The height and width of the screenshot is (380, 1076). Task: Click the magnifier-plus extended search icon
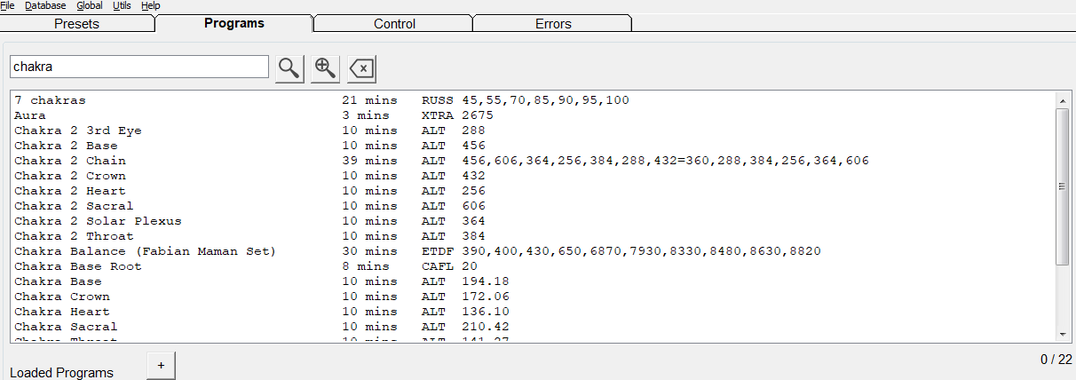[326, 67]
